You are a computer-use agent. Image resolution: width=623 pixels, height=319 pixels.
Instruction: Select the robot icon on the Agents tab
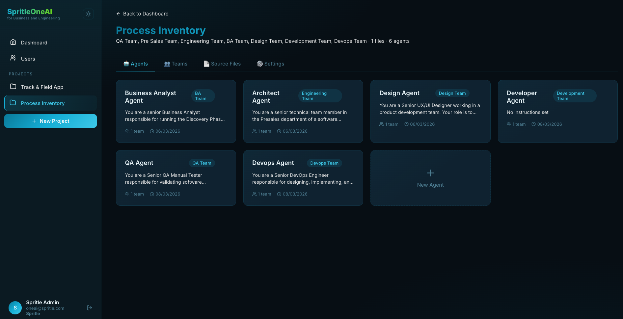tap(126, 64)
